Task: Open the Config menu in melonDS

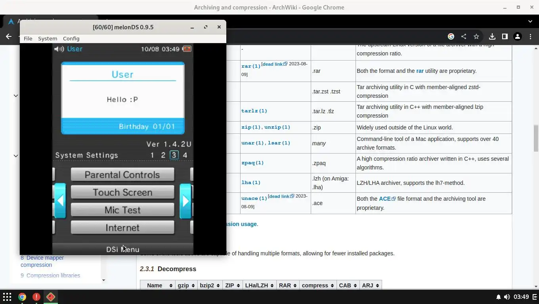Action: [x=71, y=38]
